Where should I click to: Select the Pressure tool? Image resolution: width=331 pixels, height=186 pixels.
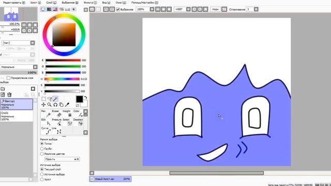(x=56, y=122)
